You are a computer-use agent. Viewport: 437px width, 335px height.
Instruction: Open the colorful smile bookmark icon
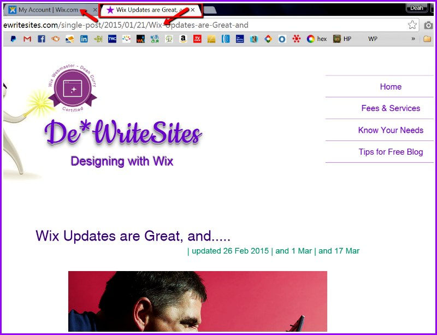click(x=126, y=39)
